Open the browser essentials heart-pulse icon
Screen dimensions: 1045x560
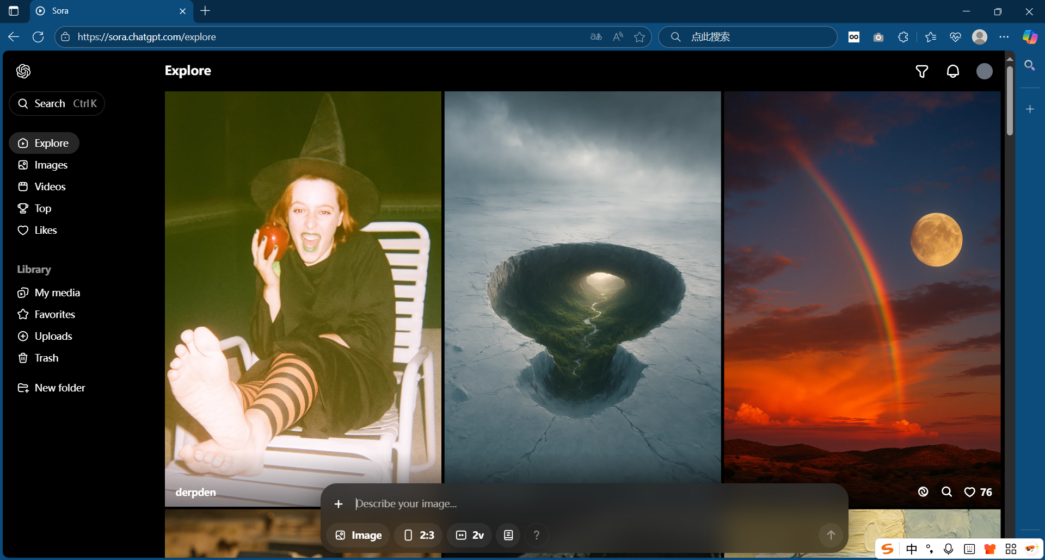pos(955,37)
